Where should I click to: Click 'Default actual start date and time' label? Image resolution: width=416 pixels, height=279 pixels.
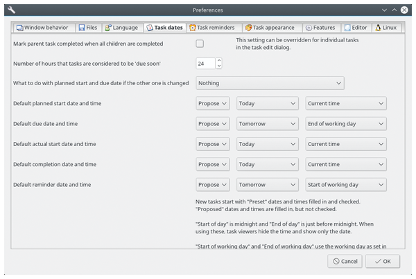55,144
